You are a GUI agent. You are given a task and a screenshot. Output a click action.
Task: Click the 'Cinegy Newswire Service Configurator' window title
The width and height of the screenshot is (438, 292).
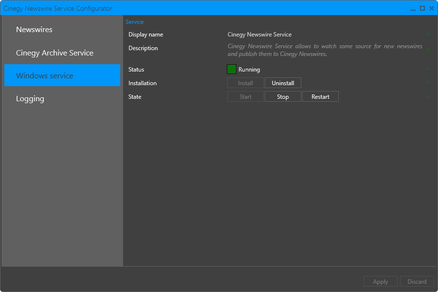click(58, 8)
